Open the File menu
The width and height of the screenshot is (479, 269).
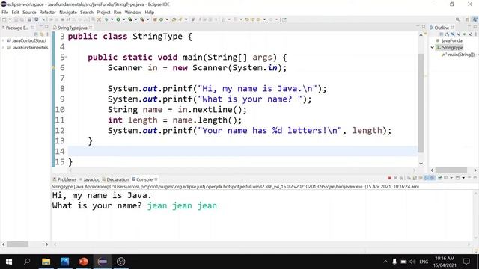pyautogui.click(x=5, y=12)
